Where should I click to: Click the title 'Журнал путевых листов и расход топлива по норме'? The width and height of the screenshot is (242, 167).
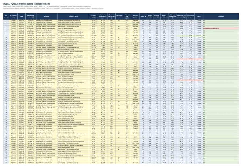(x=27, y=4)
